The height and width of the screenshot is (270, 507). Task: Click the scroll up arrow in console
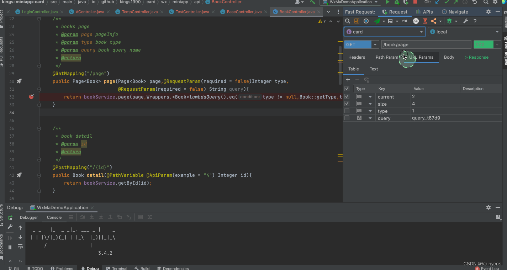[20, 228]
